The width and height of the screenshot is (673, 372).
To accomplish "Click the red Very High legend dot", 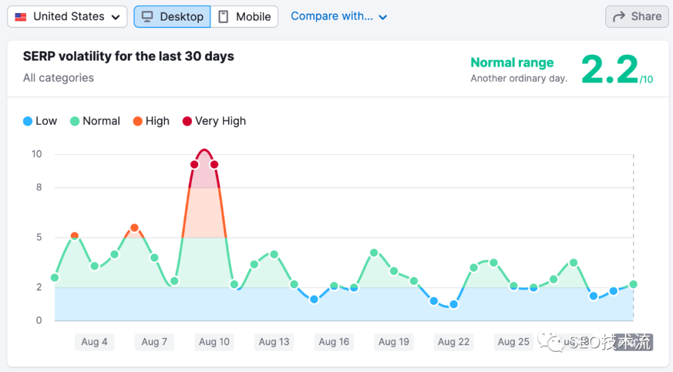I will coord(187,122).
